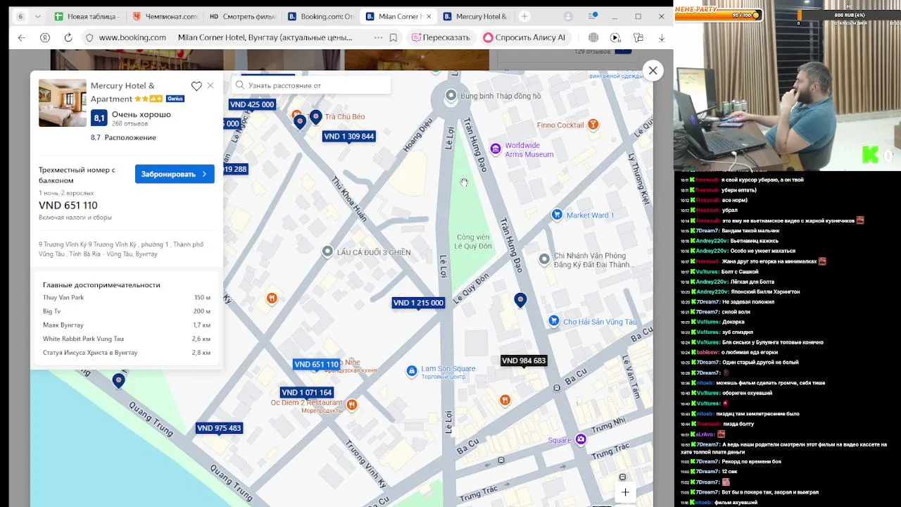Viewport: 901px width, 507px height.
Task: Click the 8,7 Расположение location rating text
Action: click(123, 137)
